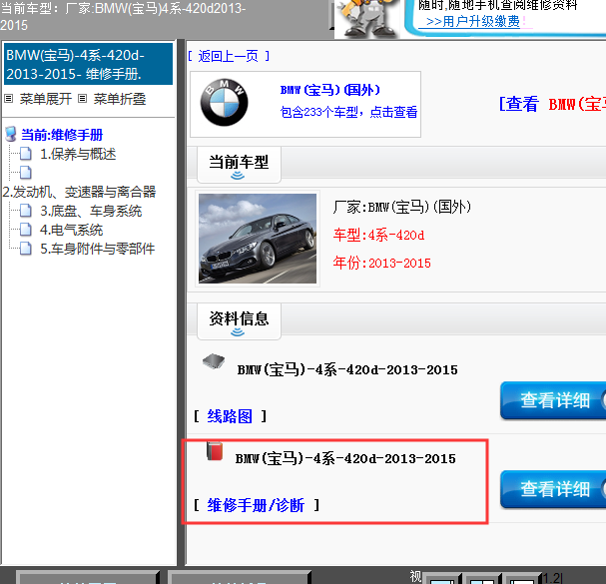
Task: Open the 维修手册/诊断 link
Action: [x=256, y=505]
